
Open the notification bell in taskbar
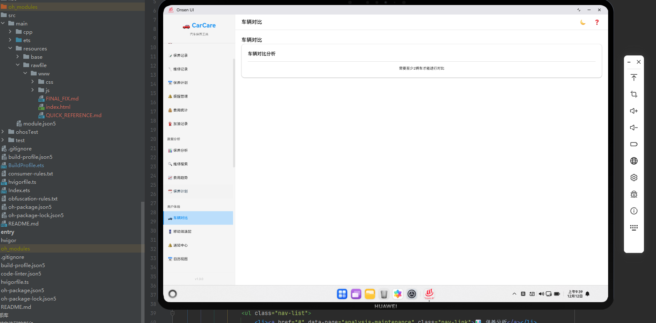[587, 294]
